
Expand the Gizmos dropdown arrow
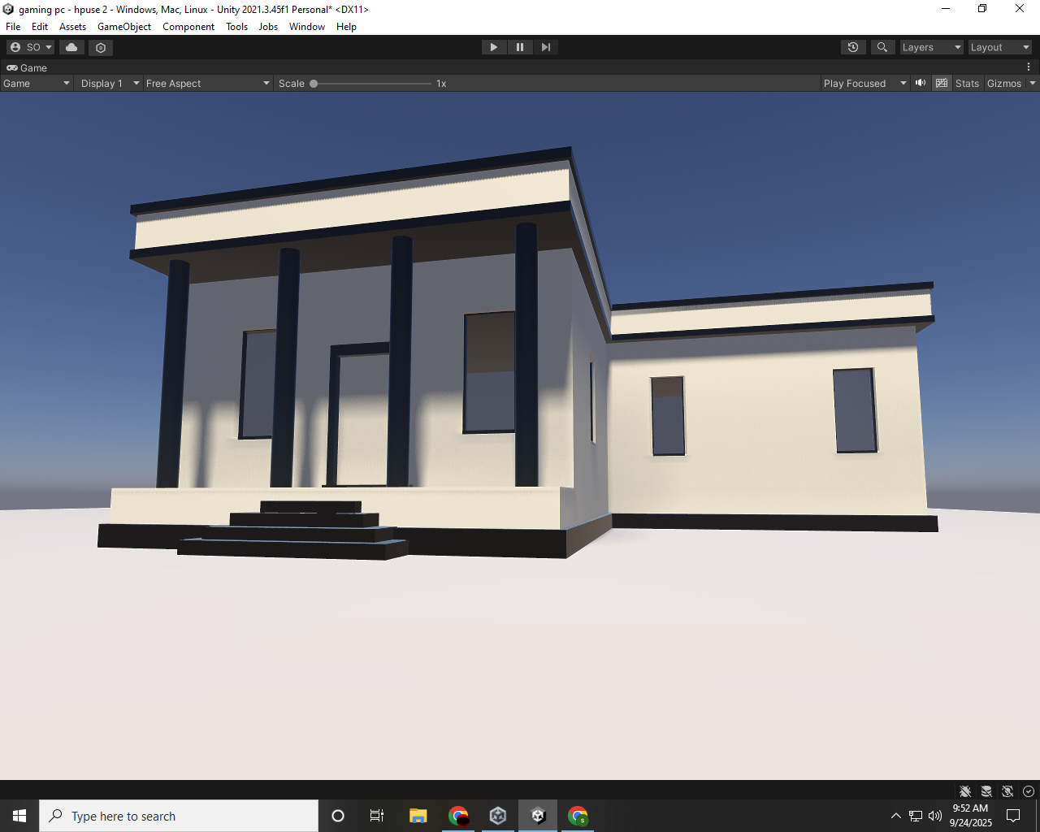coord(1033,83)
